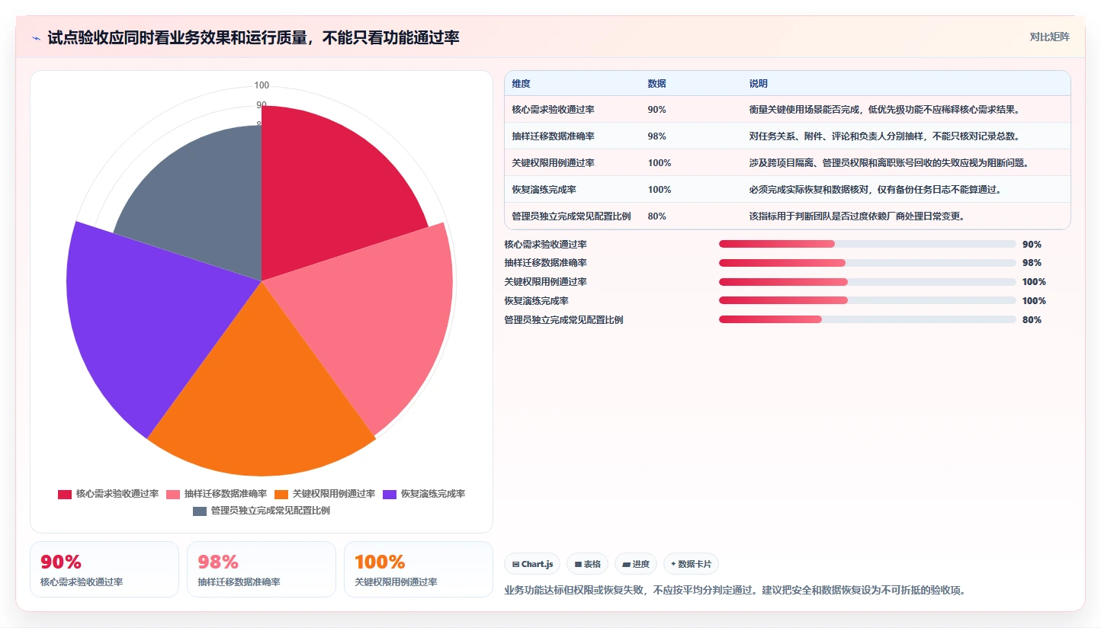Click 管理员独立完成常见配置比例 table row label
This screenshot has height=628, width=1101.
tap(572, 216)
